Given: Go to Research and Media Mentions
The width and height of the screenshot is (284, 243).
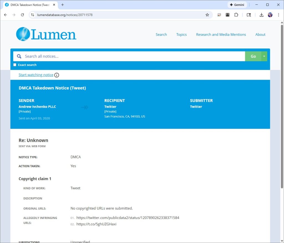Looking at the screenshot, I should [221, 35].
